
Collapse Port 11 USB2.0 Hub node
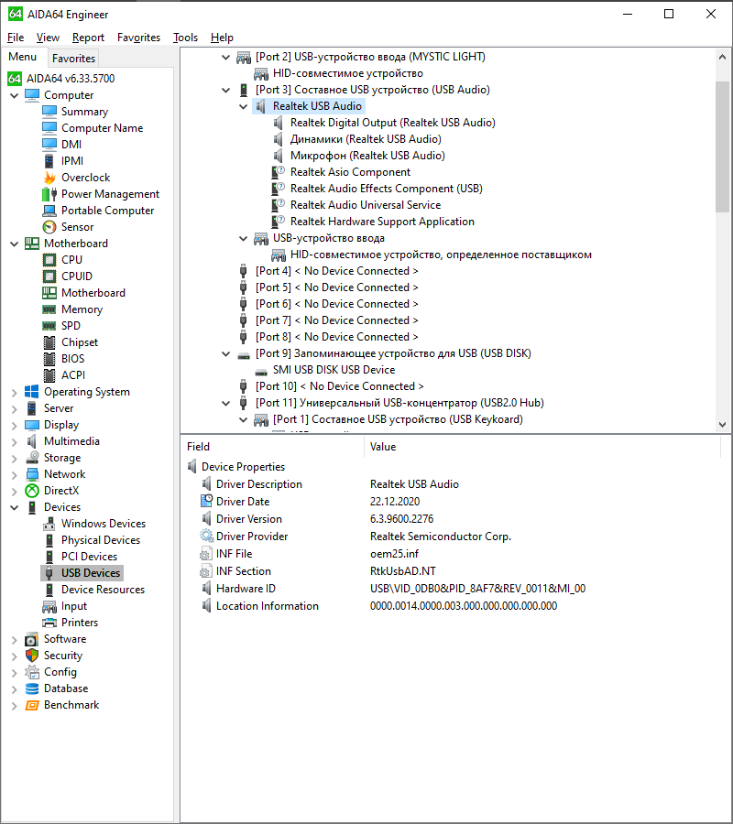(225, 403)
